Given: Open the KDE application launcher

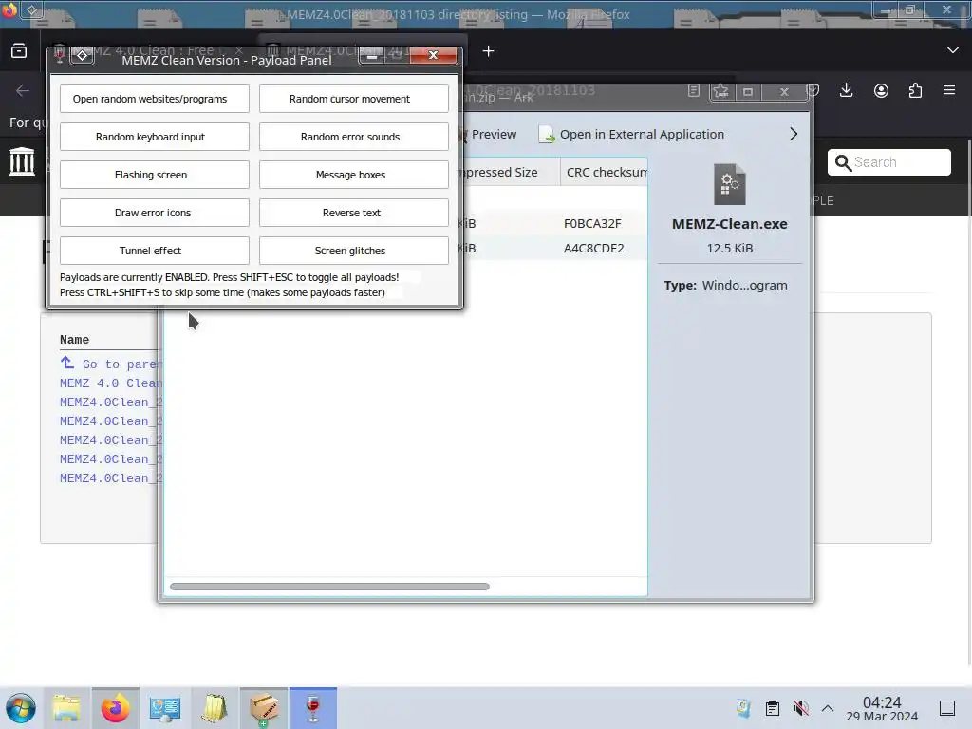Looking at the screenshot, I should 21,708.
